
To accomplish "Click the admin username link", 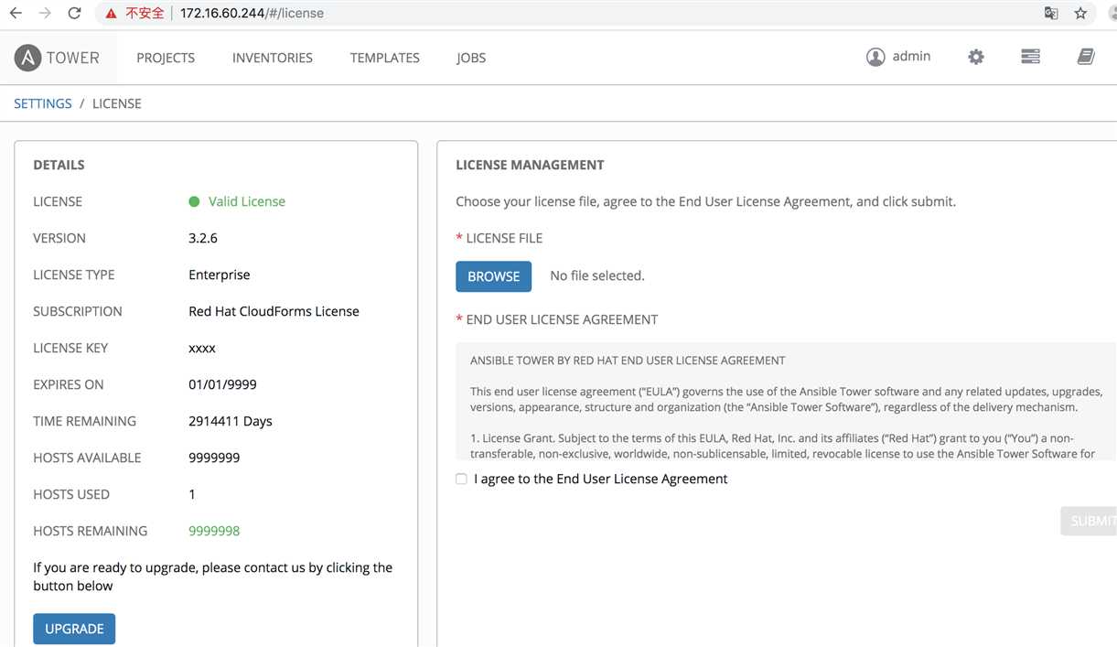I will coord(911,57).
